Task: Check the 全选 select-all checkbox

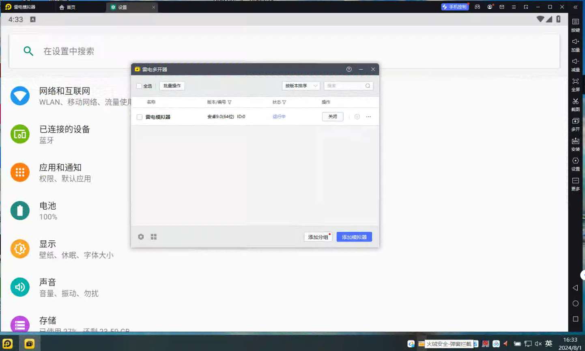Action: (x=139, y=86)
